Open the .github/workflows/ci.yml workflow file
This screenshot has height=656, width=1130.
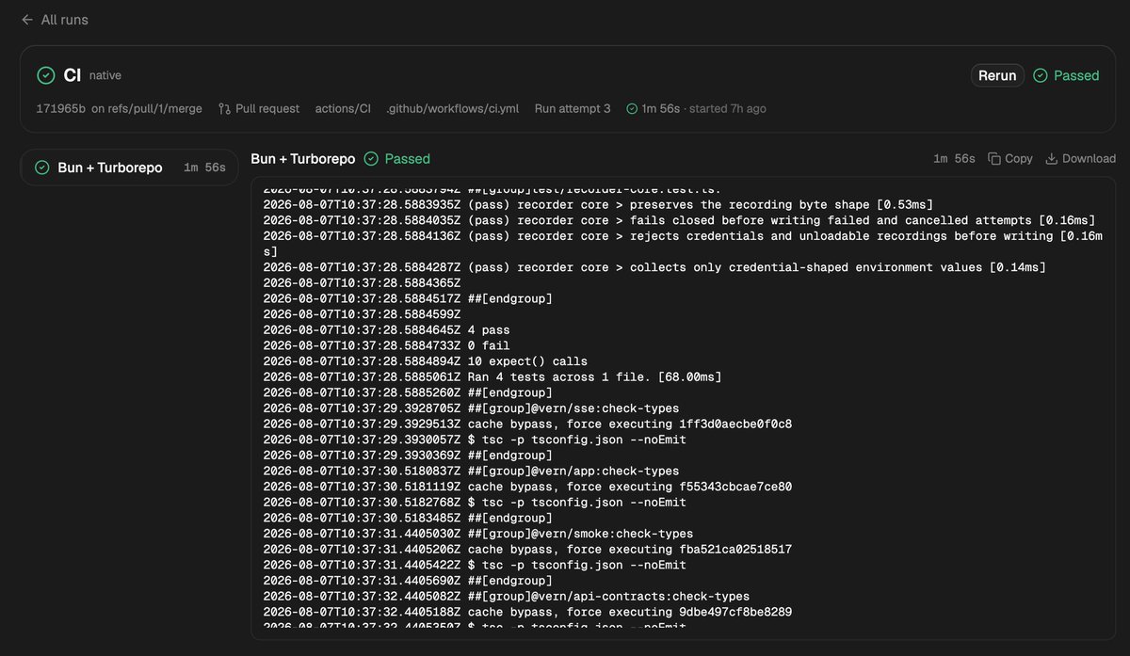click(452, 108)
